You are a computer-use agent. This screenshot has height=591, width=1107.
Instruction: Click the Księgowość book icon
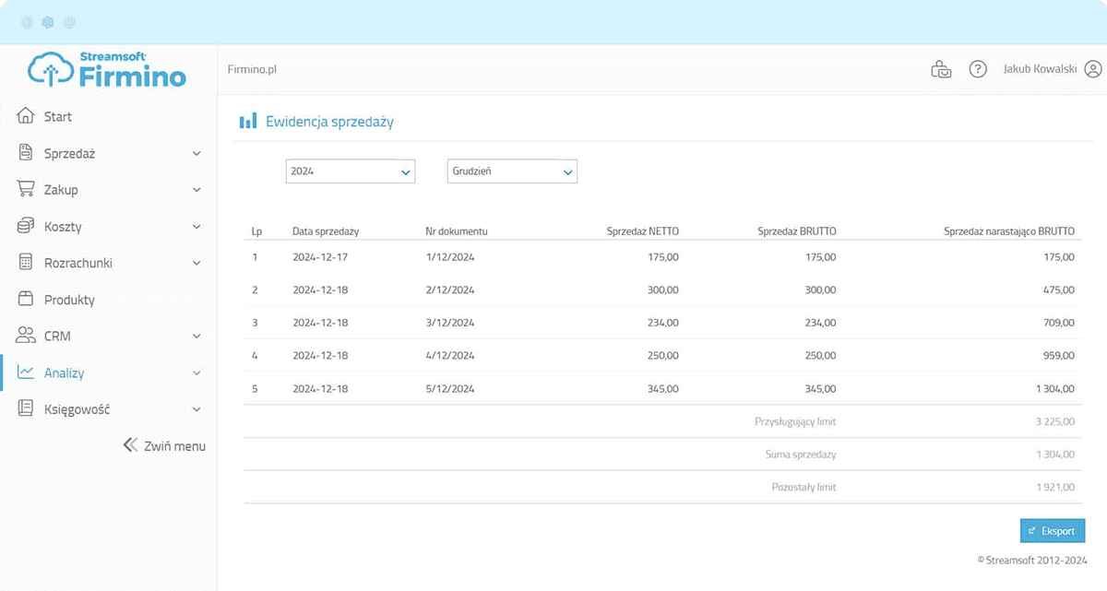[x=26, y=409]
